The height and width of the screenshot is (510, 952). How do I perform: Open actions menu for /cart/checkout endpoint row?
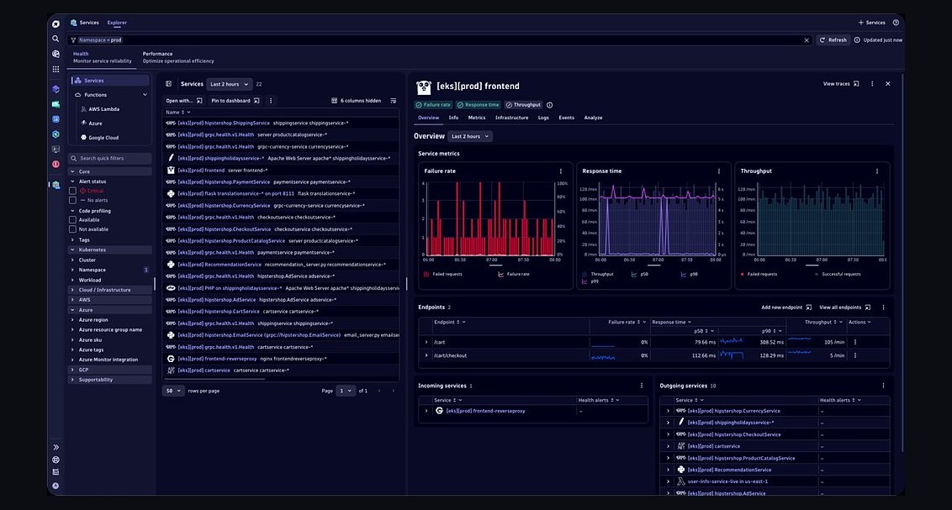pos(855,355)
